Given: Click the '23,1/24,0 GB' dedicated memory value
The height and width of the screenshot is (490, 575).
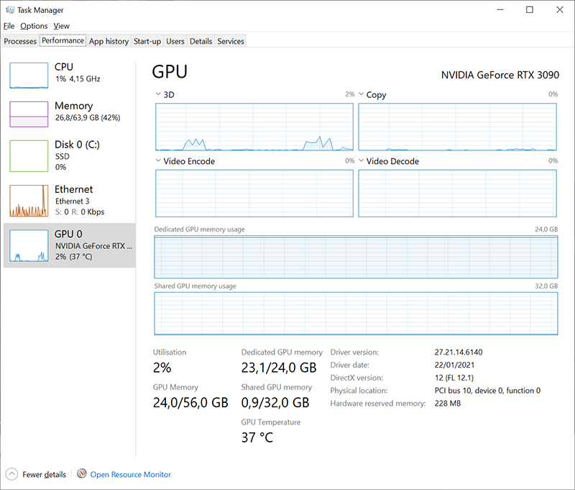Looking at the screenshot, I should pos(279,368).
